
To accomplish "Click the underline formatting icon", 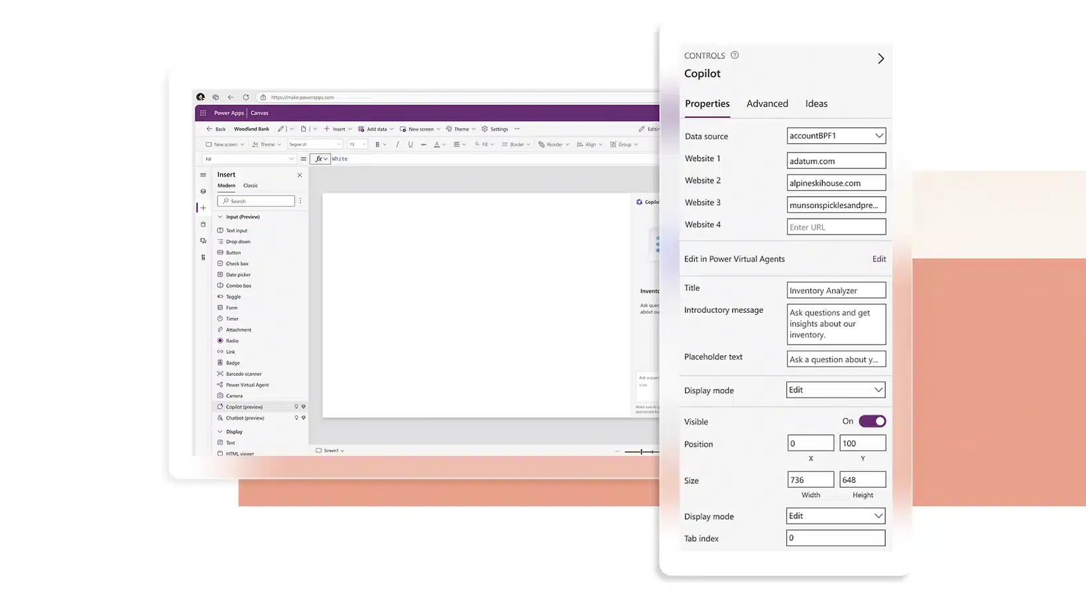I will 410,144.
